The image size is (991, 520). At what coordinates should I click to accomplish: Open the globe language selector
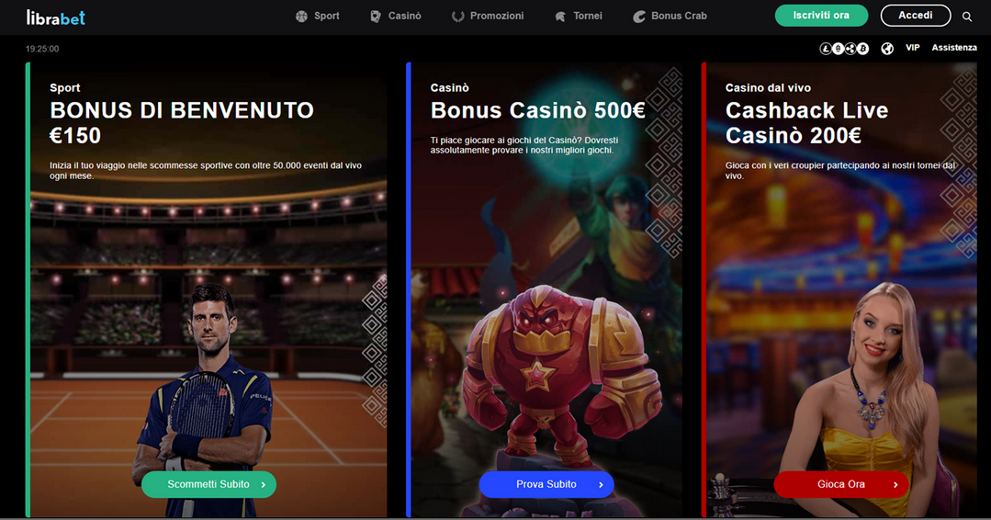pos(887,49)
